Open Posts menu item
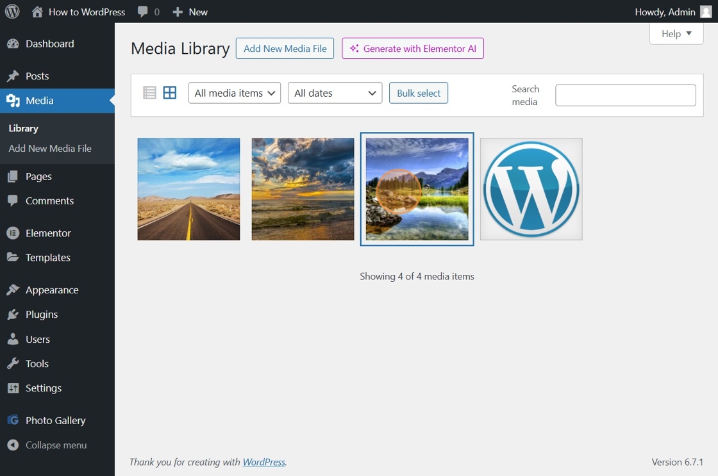 [37, 76]
